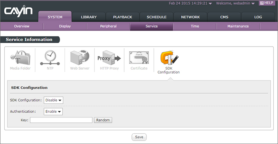Open the SCHEDULE tab

click(156, 17)
